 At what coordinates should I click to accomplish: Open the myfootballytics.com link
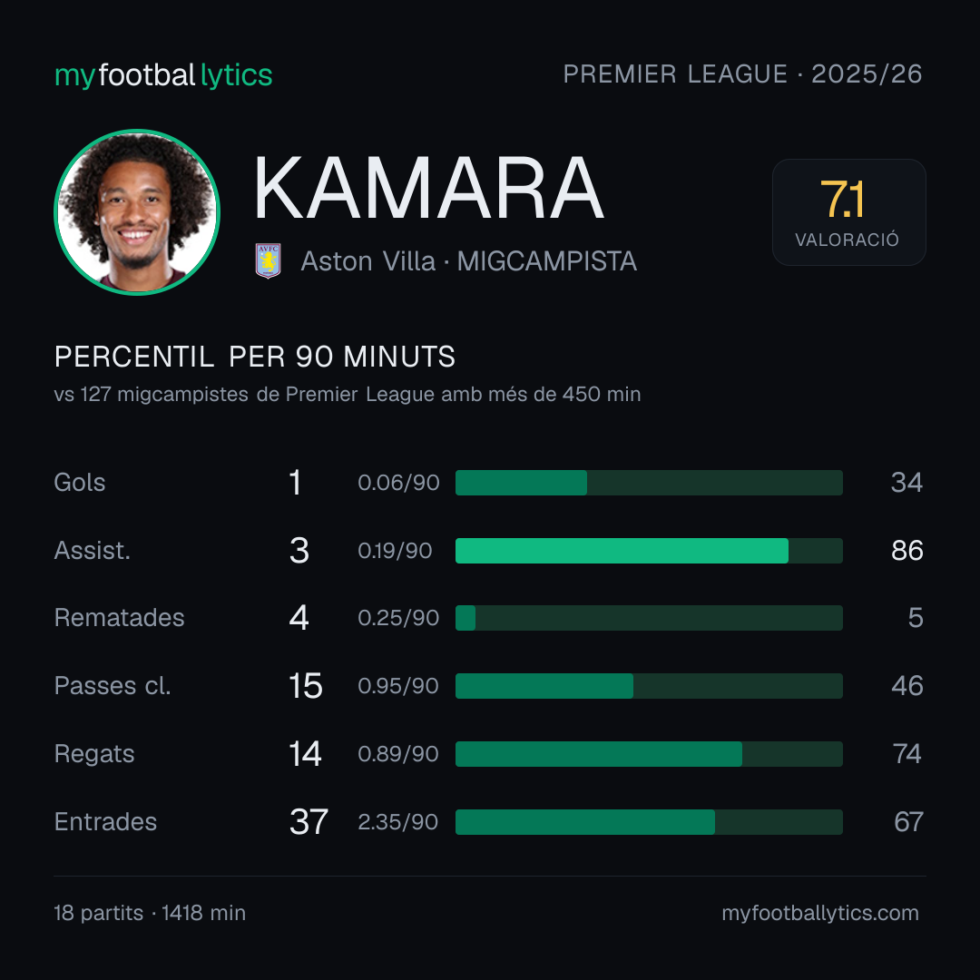820,913
